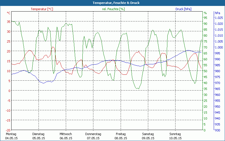Image resolution: width=225 pixels, height=141 pixels.
Task: Click the humidity axis value '45'
Action: [206, 77]
